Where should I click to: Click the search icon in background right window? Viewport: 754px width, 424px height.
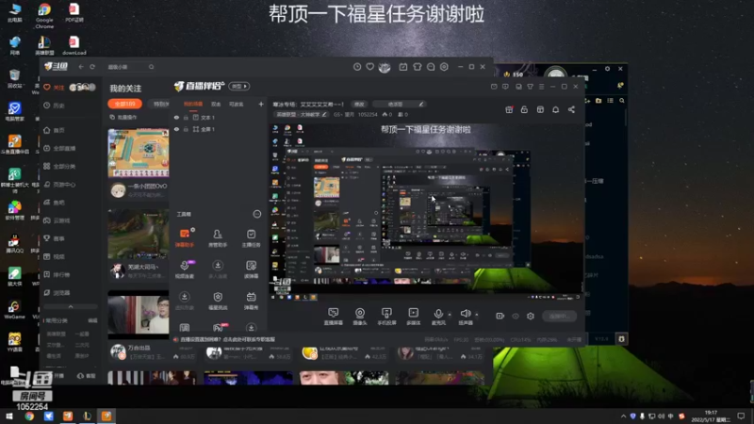[x=622, y=101]
